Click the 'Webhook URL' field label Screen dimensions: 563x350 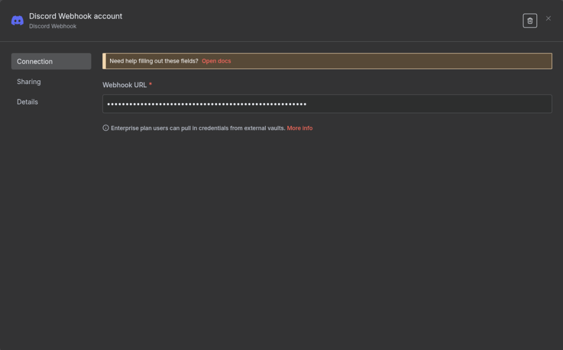click(x=124, y=85)
